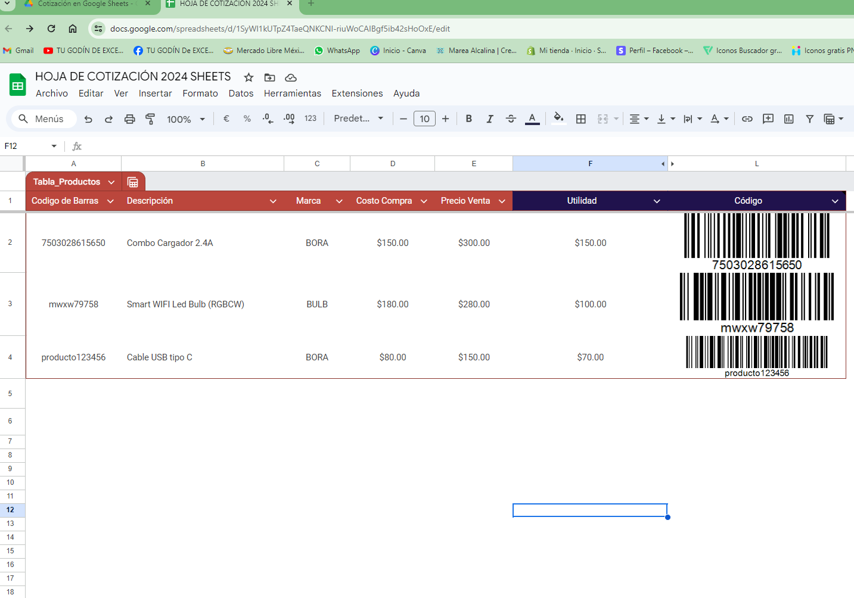Click the font size field showing 10

(424, 119)
